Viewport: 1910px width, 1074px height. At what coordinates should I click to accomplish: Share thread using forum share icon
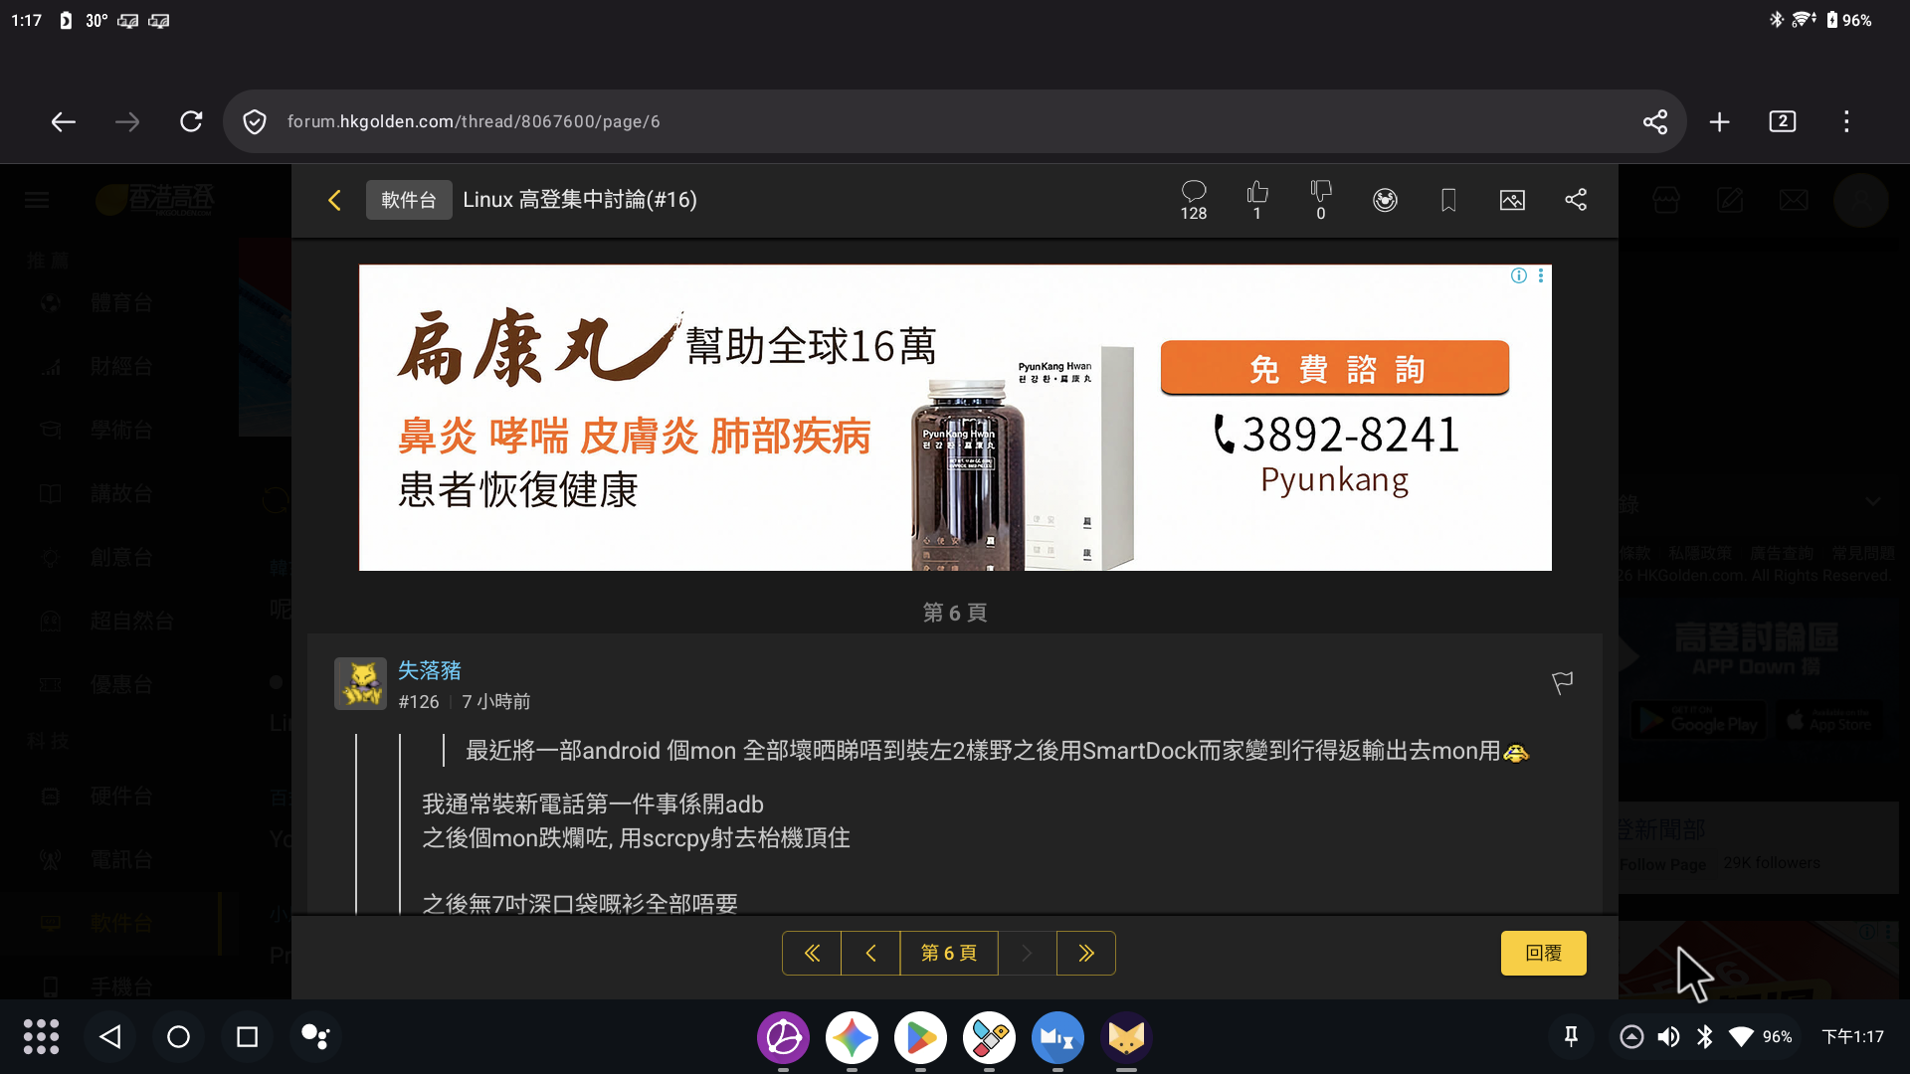[x=1576, y=200]
